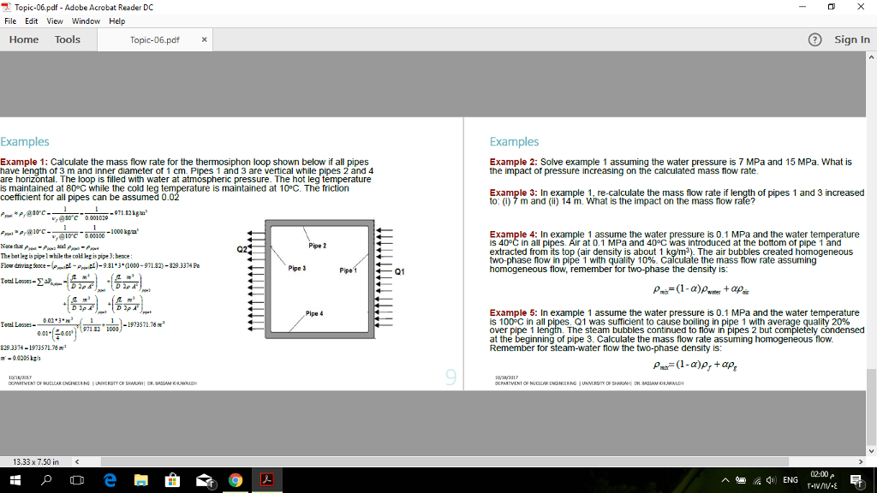Close the Topic-06.pdf document tab
The height and width of the screenshot is (493, 877).
coord(202,39)
